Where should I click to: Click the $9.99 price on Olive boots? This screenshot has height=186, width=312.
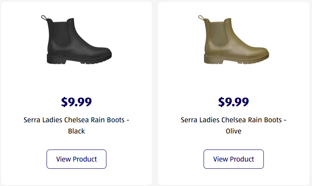pyautogui.click(x=234, y=102)
